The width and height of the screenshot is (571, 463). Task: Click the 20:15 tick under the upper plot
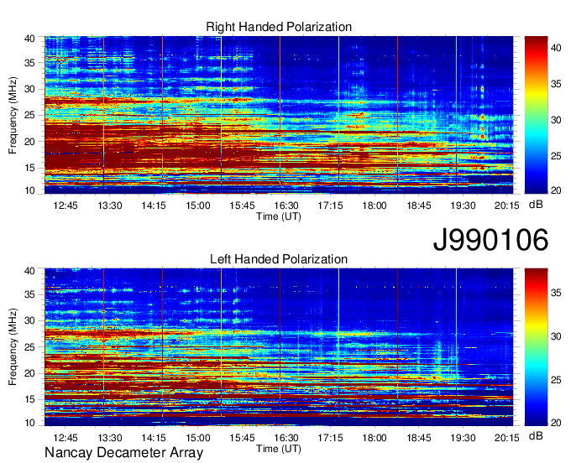(506, 205)
